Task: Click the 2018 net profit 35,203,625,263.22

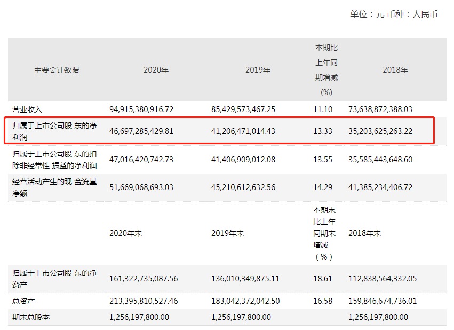Action: pyautogui.click(x=380, y=131)
